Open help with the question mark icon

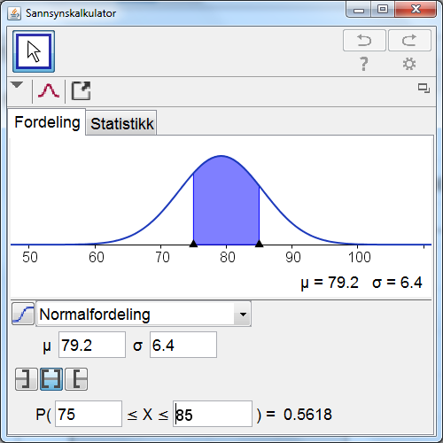point(364,64)
